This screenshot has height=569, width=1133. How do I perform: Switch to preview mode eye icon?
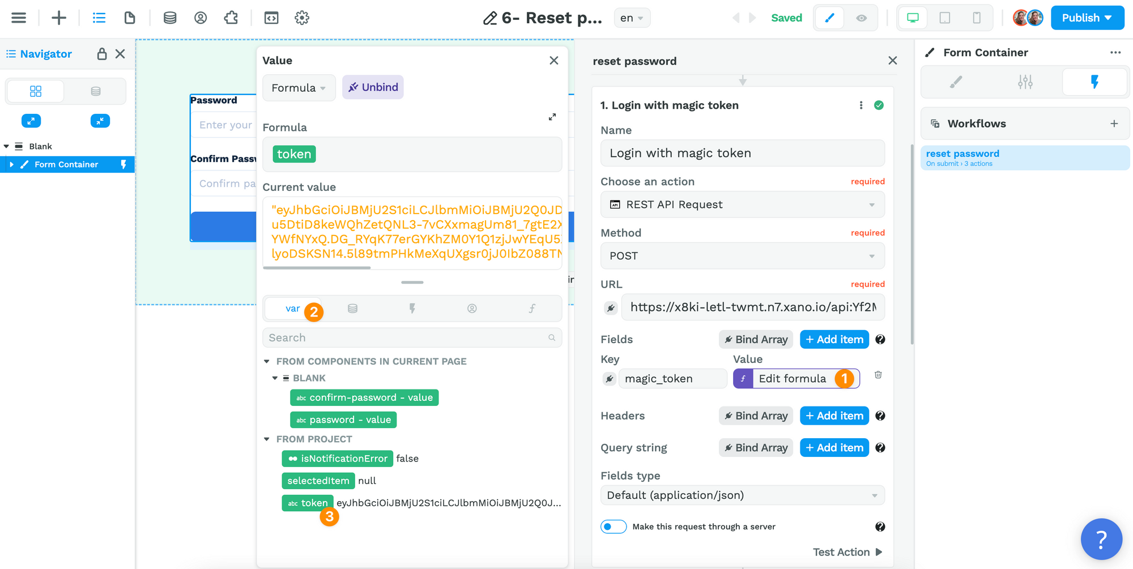coord(861,18)
